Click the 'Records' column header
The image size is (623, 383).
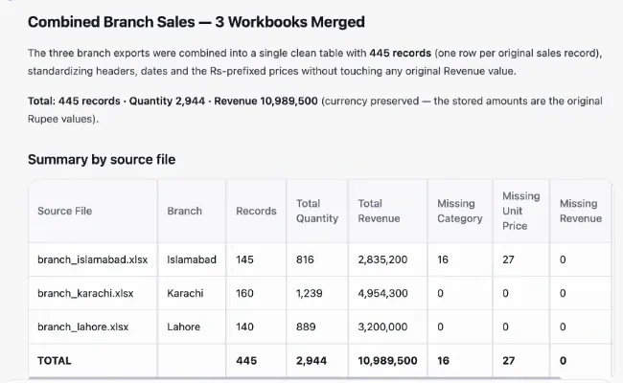256,211
